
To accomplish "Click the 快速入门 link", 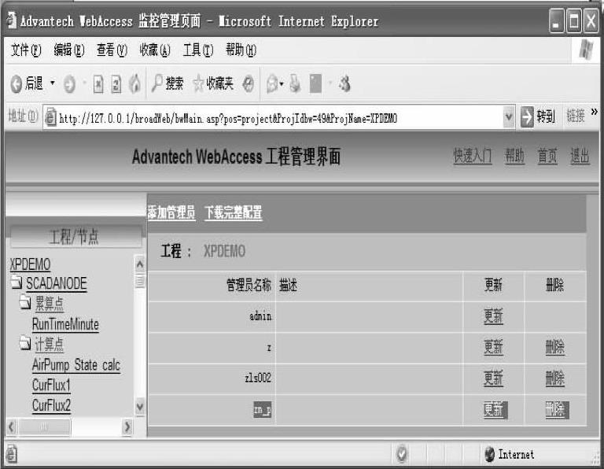I will tap(472, 157).
